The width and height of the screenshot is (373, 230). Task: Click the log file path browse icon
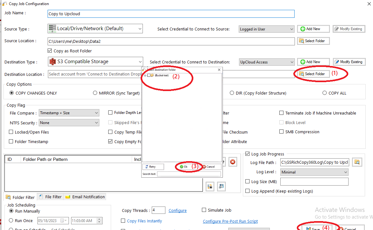(x=357, y=162)
